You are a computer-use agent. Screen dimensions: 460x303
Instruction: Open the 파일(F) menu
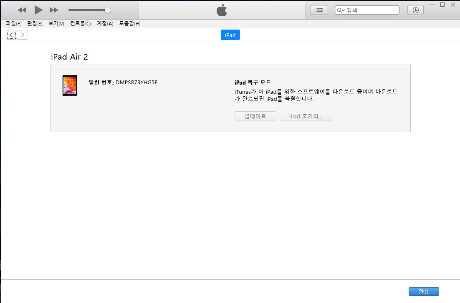click(x=14, y=23)
